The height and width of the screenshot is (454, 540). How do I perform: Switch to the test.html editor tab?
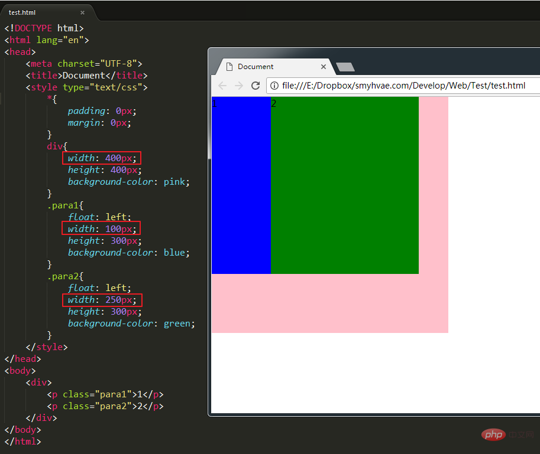(x=22, y=12)
